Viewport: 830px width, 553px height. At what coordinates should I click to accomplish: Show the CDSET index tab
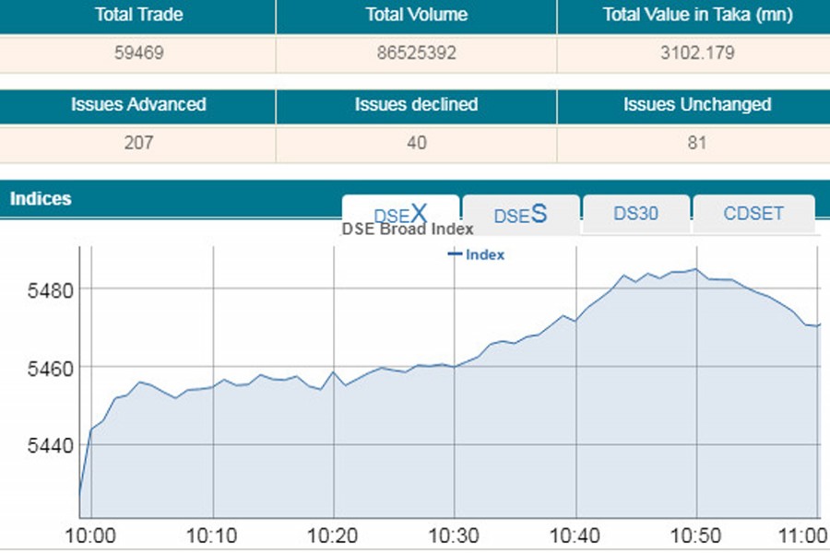(753, 213)
